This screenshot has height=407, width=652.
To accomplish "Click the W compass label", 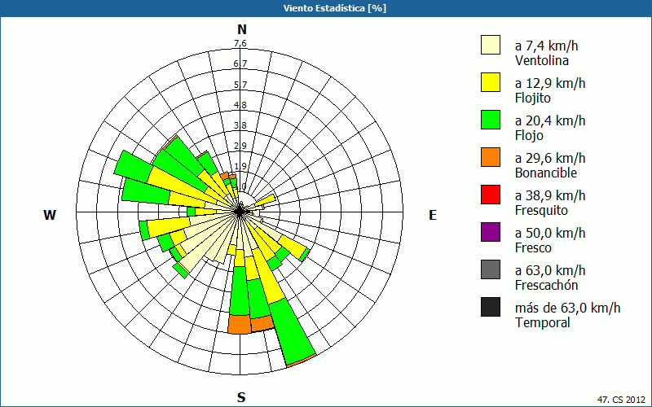I will (50, 215).
